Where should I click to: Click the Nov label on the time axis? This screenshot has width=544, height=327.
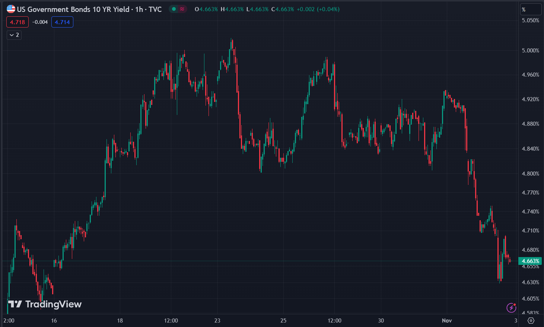[x=446, y=320]
